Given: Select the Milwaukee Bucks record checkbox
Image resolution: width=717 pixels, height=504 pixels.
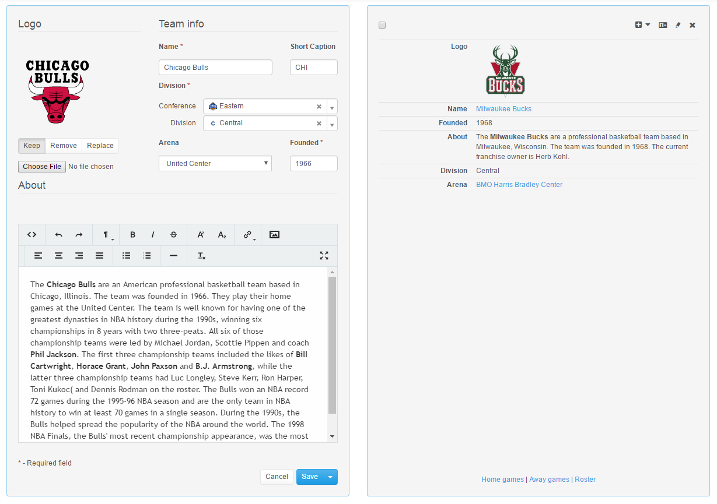Looking at the screenshot, I should pyautogui.click(x=382, y=25).
